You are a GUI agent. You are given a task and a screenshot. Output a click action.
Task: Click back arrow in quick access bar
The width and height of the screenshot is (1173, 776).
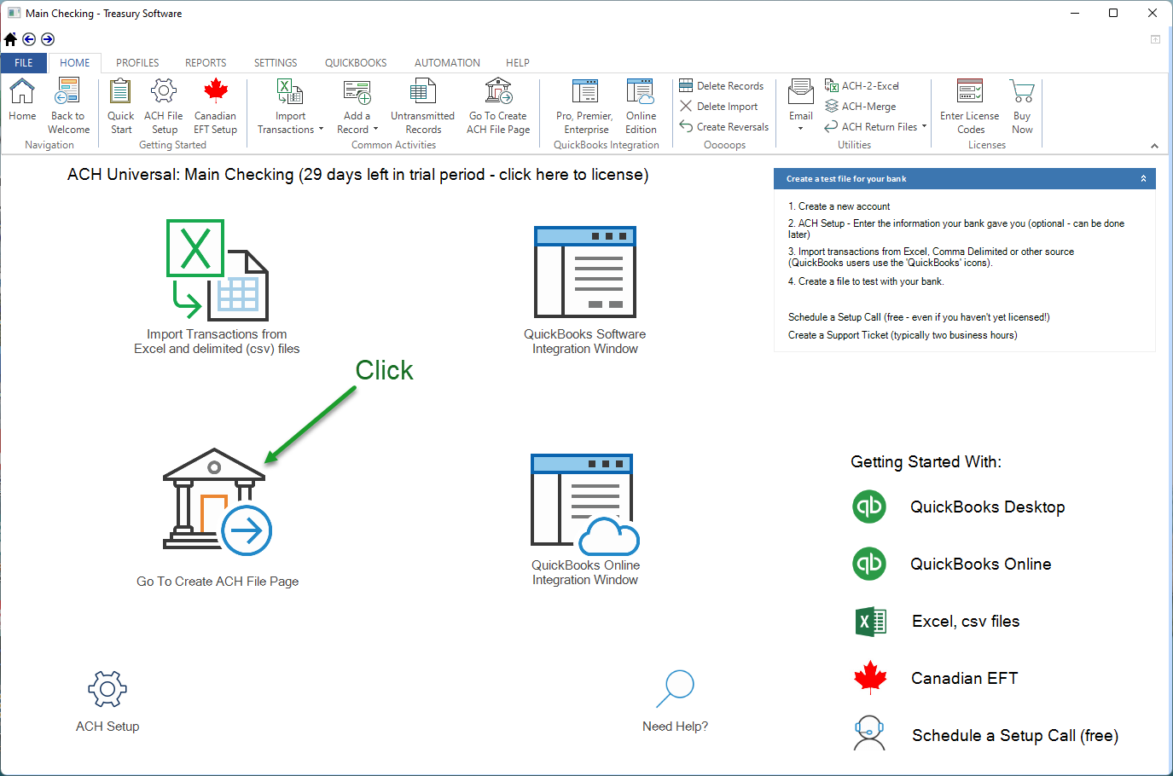click(29, 39)
